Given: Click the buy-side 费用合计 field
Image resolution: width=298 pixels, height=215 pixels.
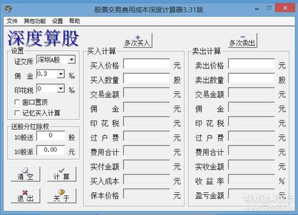Looking at the screenshot, I should pos(147,151).
